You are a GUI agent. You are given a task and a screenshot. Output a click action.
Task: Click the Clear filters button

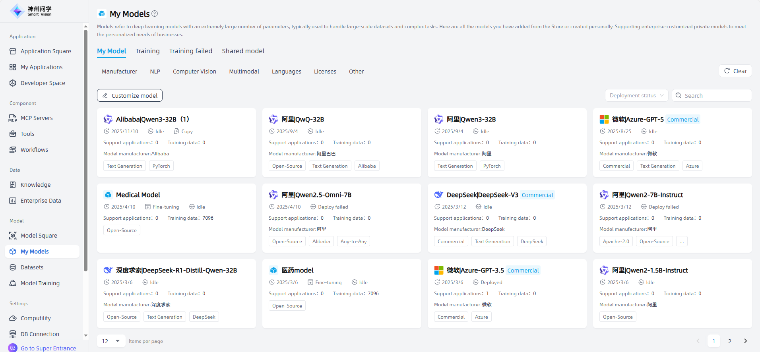click(735, 71)
